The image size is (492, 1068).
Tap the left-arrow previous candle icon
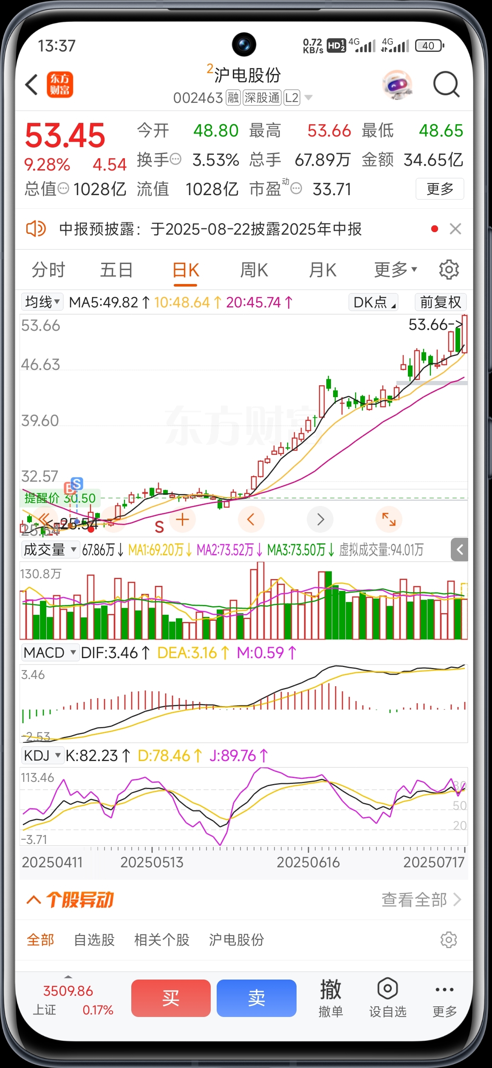[251, 519]
